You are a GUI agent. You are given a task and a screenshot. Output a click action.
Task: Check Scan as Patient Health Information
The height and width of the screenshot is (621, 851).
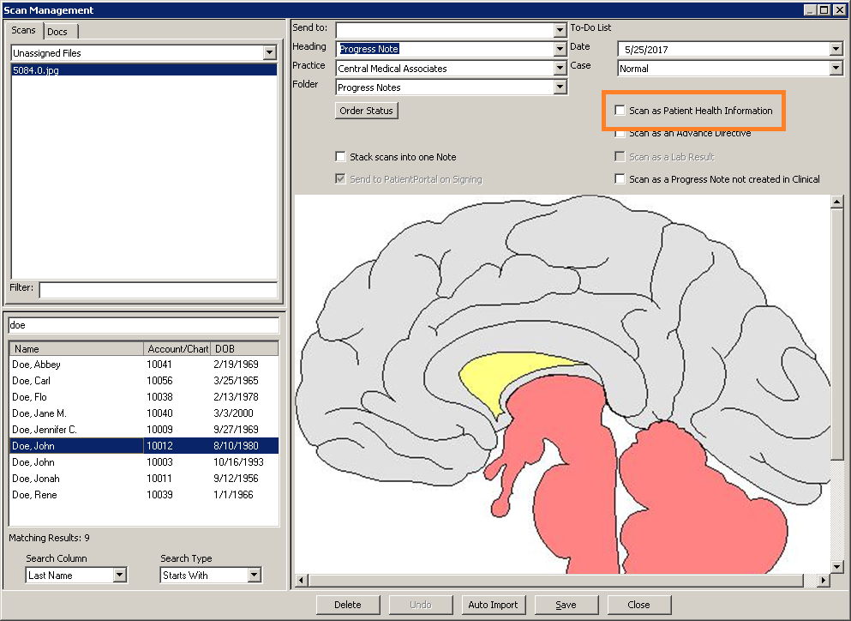(620, 111)
